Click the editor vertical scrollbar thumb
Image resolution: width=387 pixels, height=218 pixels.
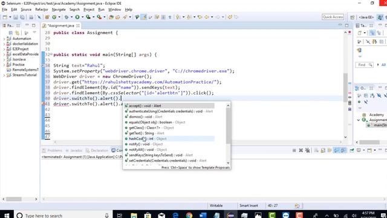pyautogui.click(x=345, y=87)
